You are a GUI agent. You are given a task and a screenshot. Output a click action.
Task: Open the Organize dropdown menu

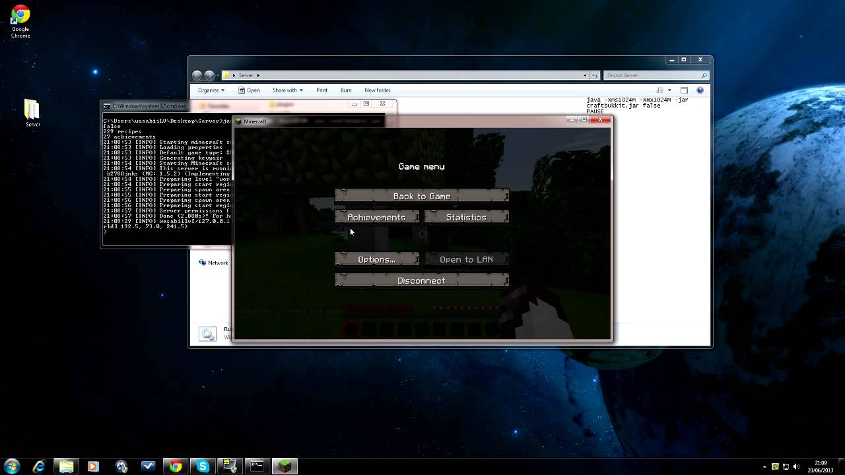pos(211,90)
